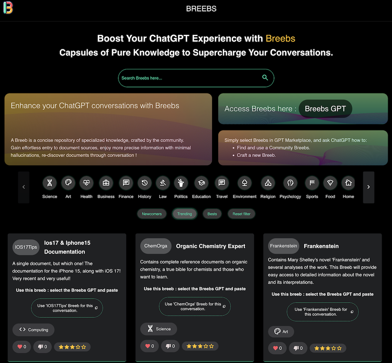Click the search magnifier icon

(x=265, y=78)
